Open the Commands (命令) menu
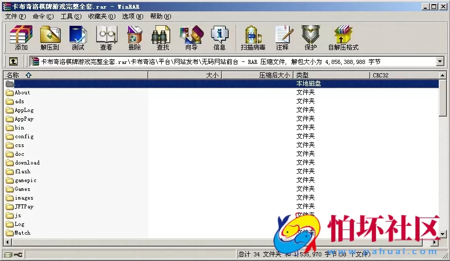Viewport: 450px width, 261px height. pos(43,17)
